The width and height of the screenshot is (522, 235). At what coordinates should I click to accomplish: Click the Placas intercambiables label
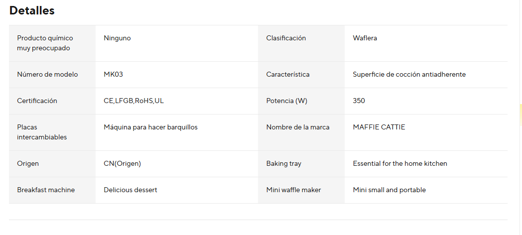42,132
